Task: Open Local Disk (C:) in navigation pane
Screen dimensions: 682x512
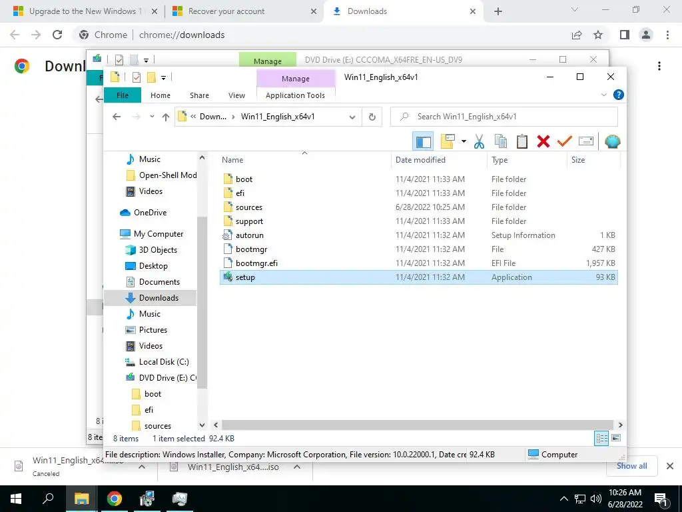Action: [164, 362]
